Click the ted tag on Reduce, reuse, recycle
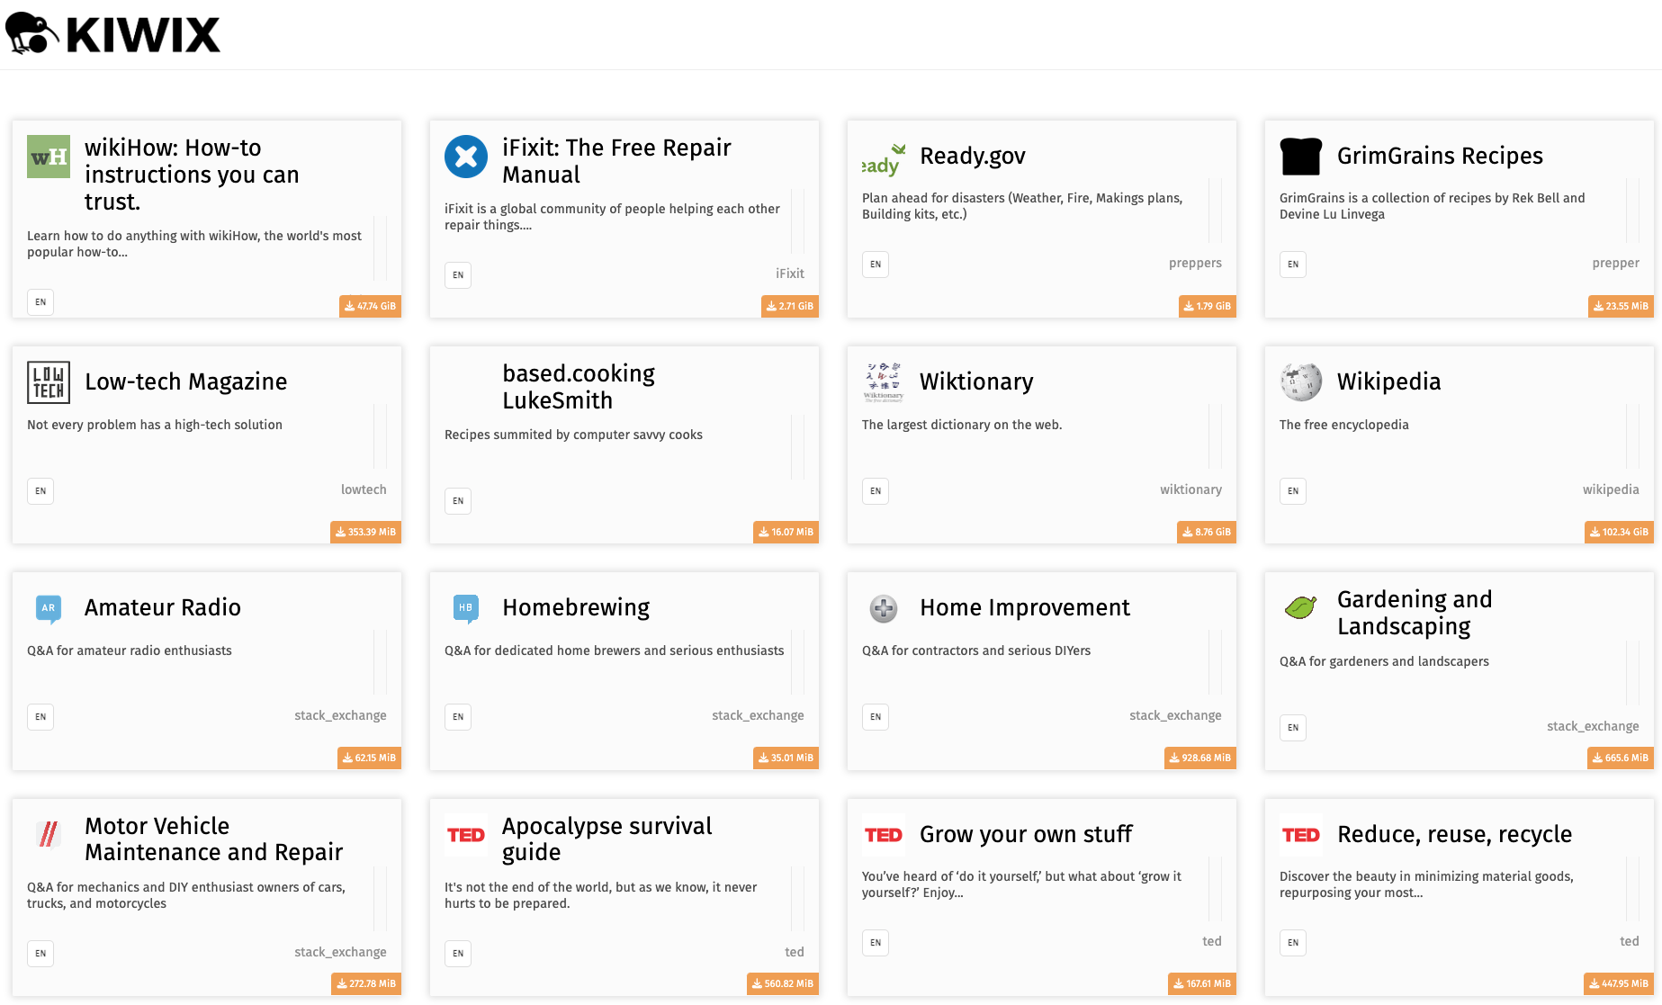This screenshot has height=1005, width=1662. 1629,941
